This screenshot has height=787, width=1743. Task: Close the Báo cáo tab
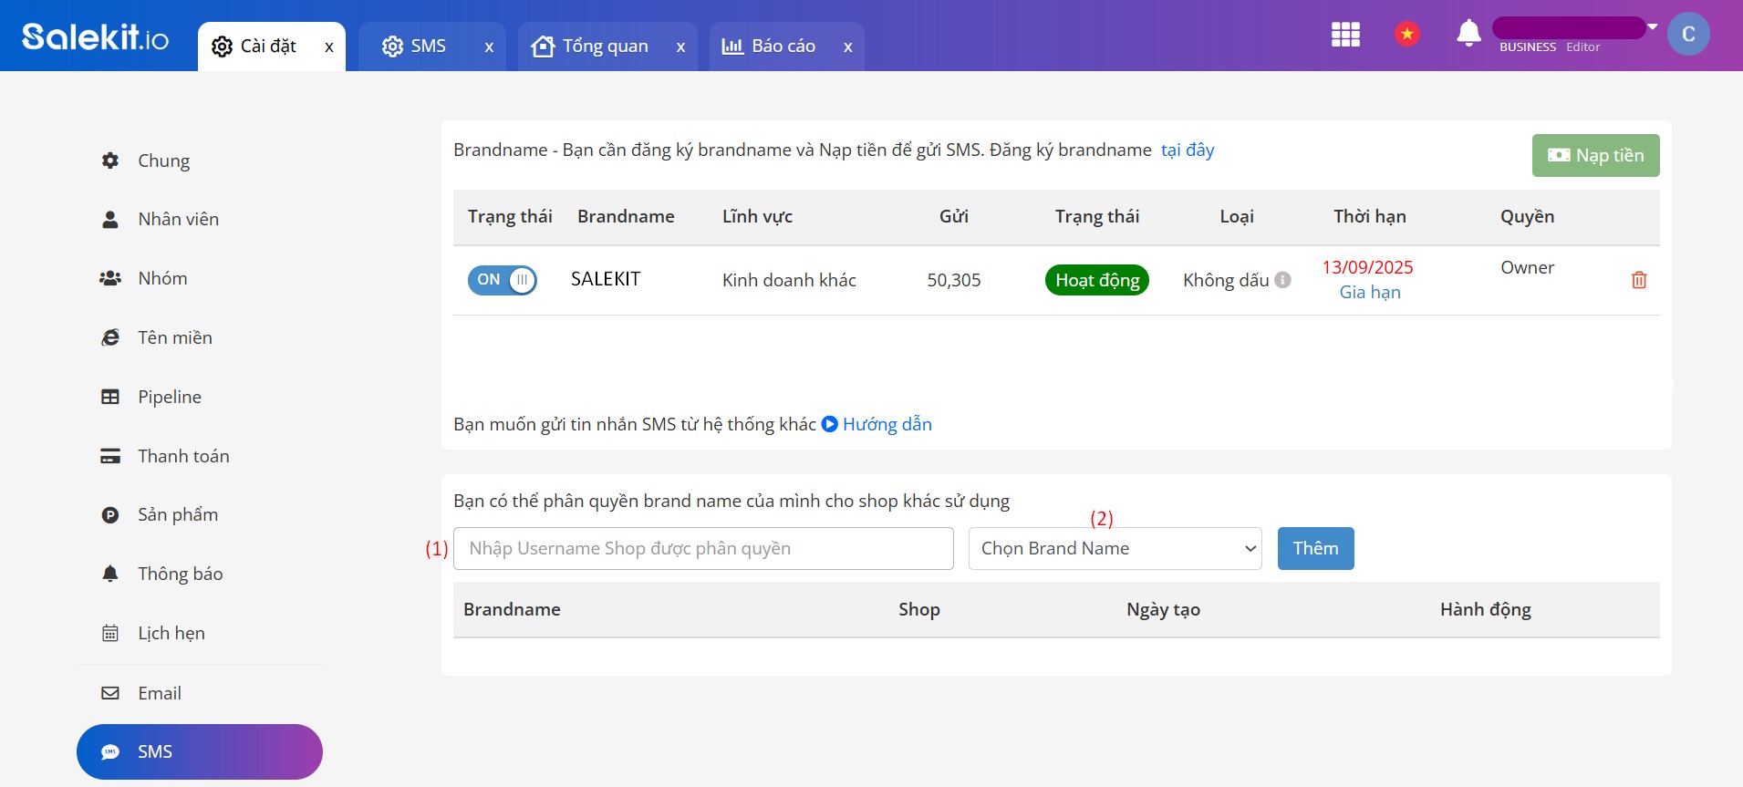(848, 47)
